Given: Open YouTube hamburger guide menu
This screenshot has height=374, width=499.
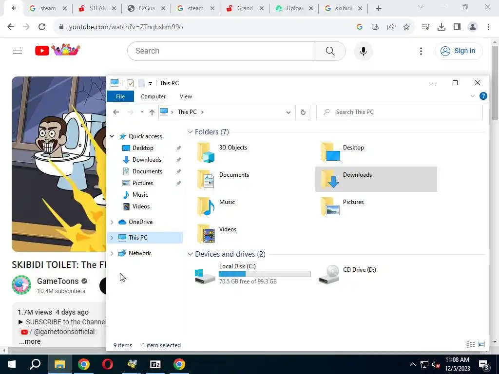Looking at the screenshot, I should point(18,51).
